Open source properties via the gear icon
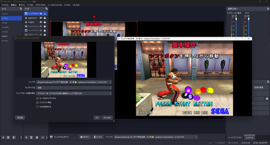The width and height of the screenshot is (270, 145). pos(37,137)
